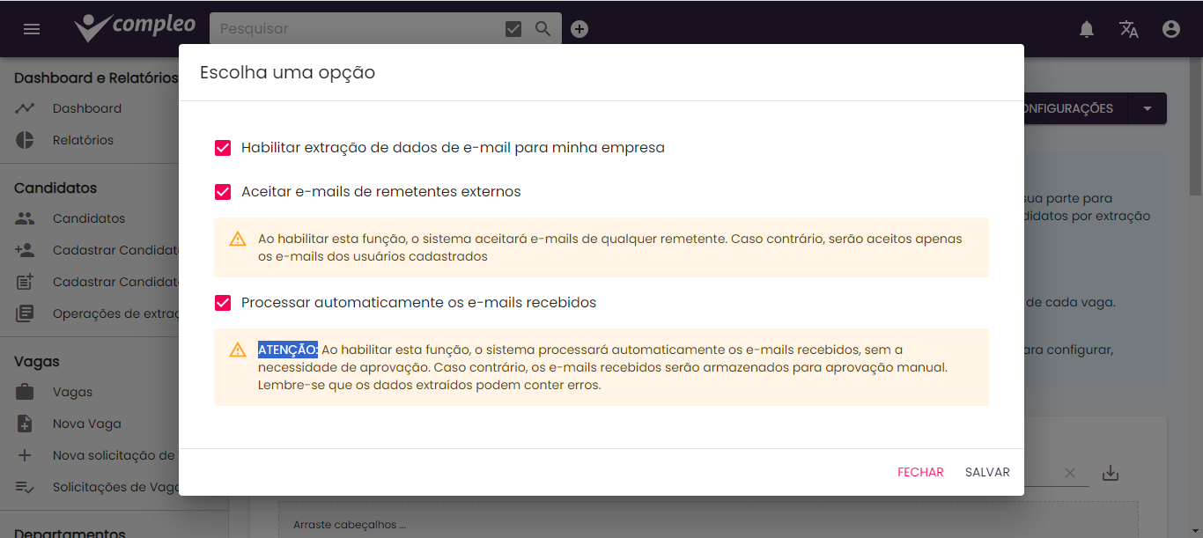Select the Relatórios pie-chart icon

click(x=25, y=139)
